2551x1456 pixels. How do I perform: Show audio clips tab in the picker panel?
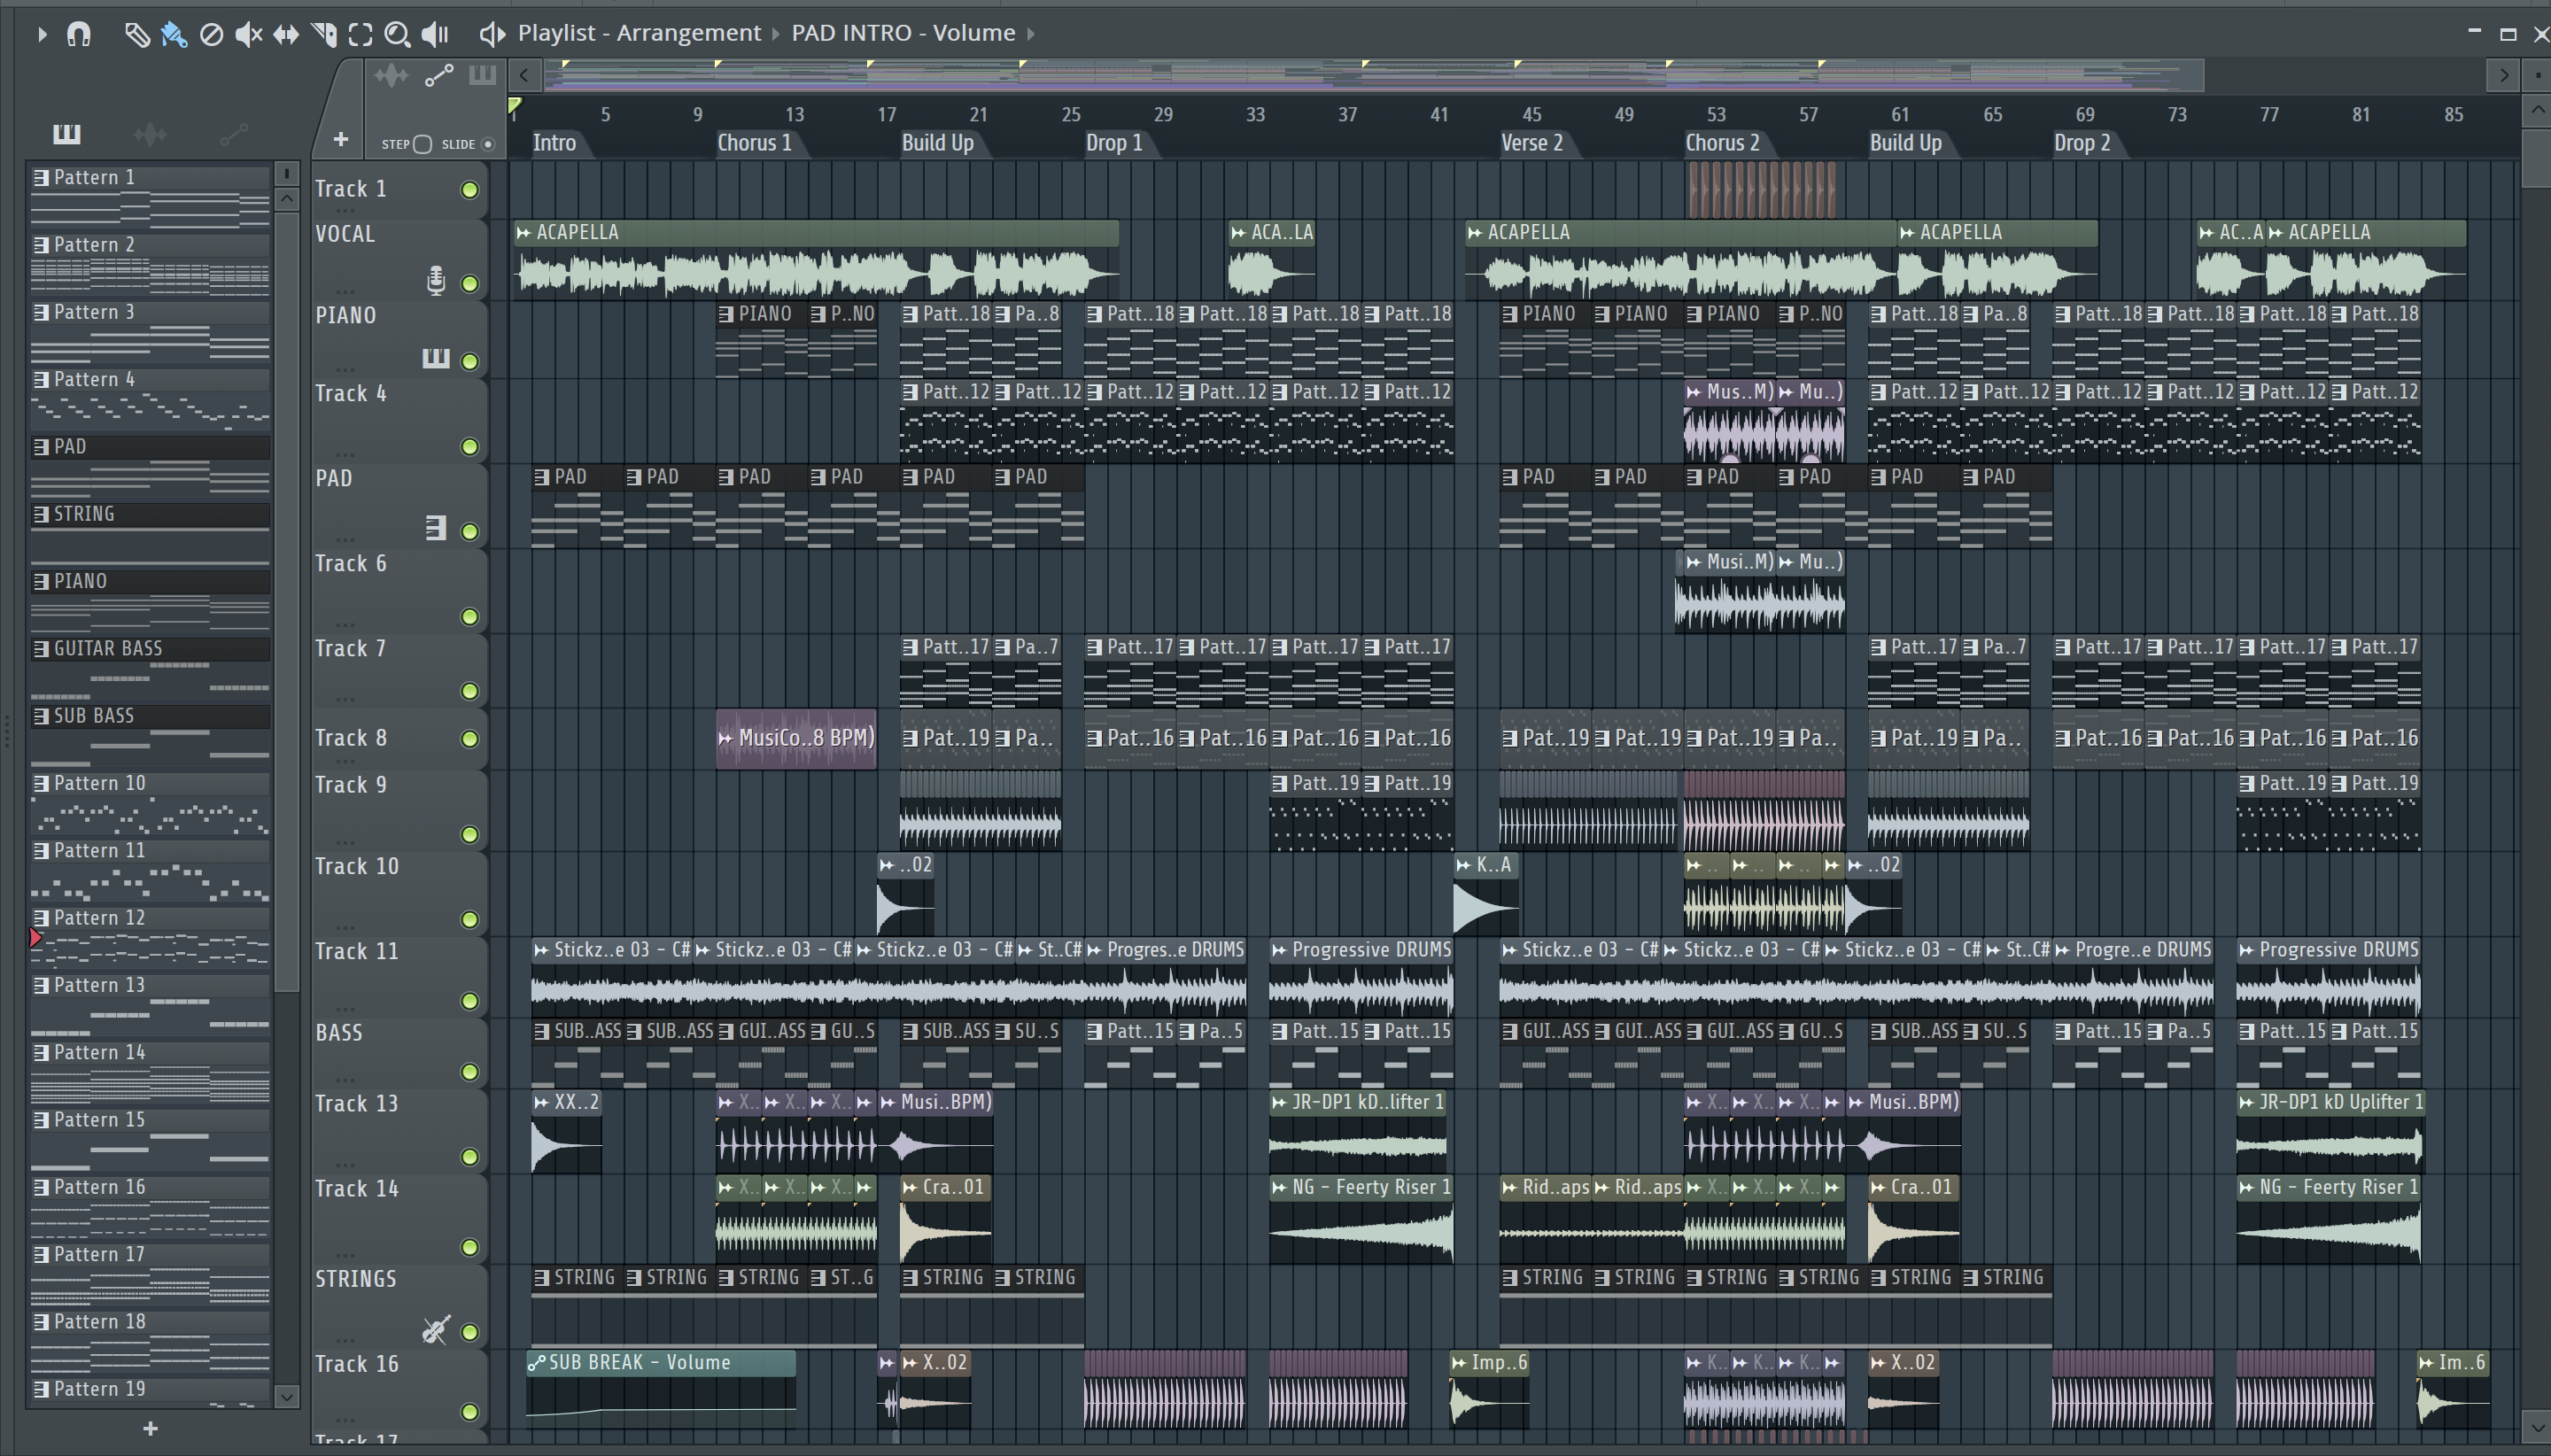click(150, 133)
